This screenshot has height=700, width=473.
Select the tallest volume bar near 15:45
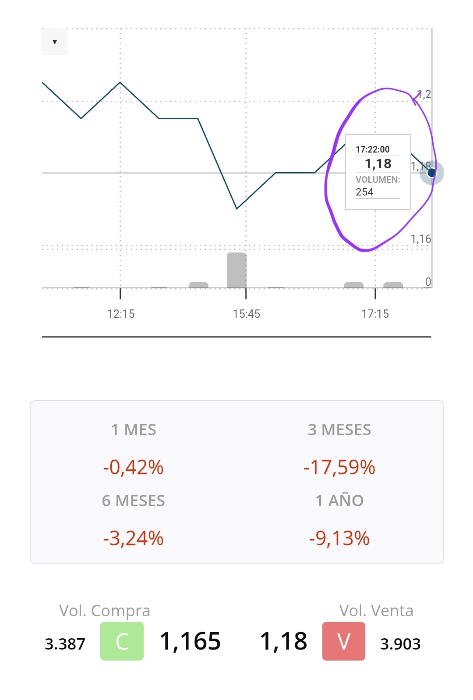(236, 270)
